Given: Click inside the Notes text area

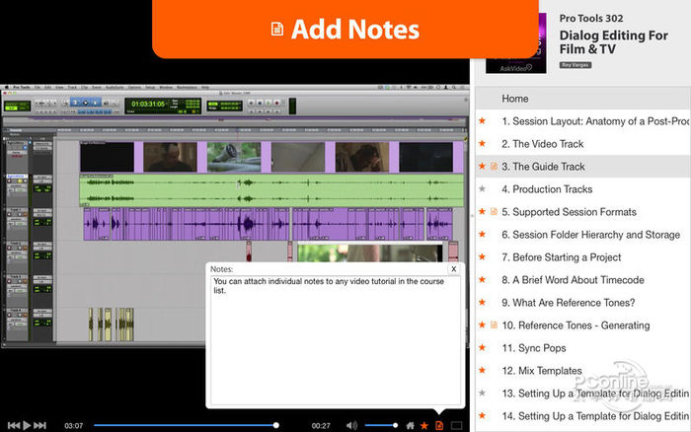Looking at the screenshot, I should 336,340.
